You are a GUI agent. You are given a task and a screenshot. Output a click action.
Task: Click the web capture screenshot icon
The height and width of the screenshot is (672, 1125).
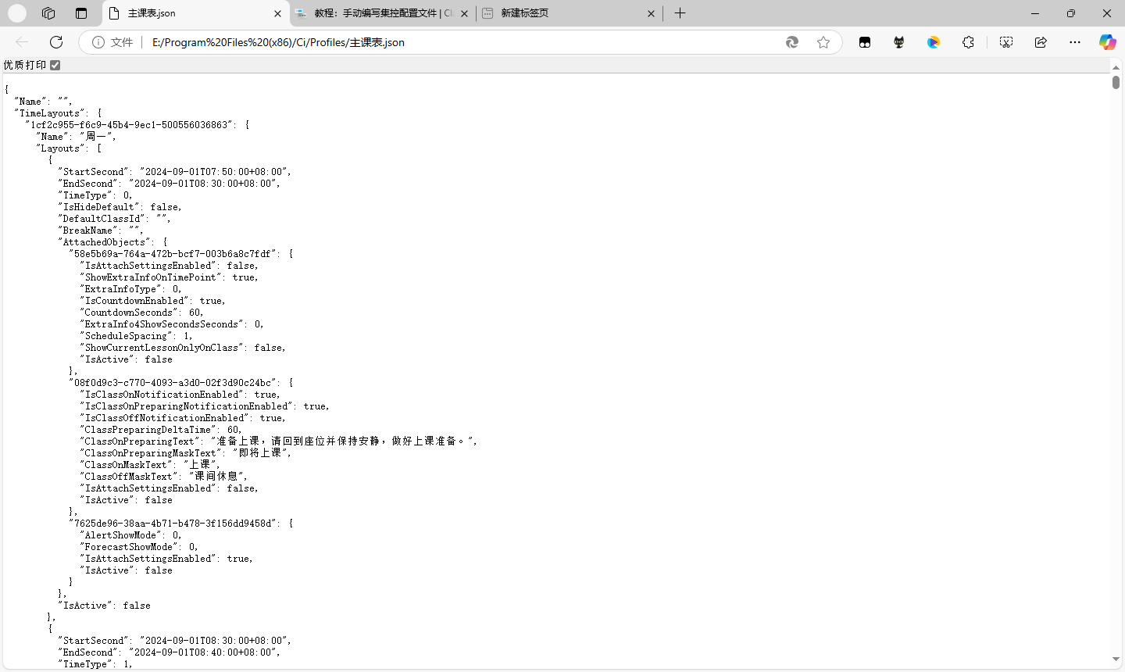point(1006,42)
